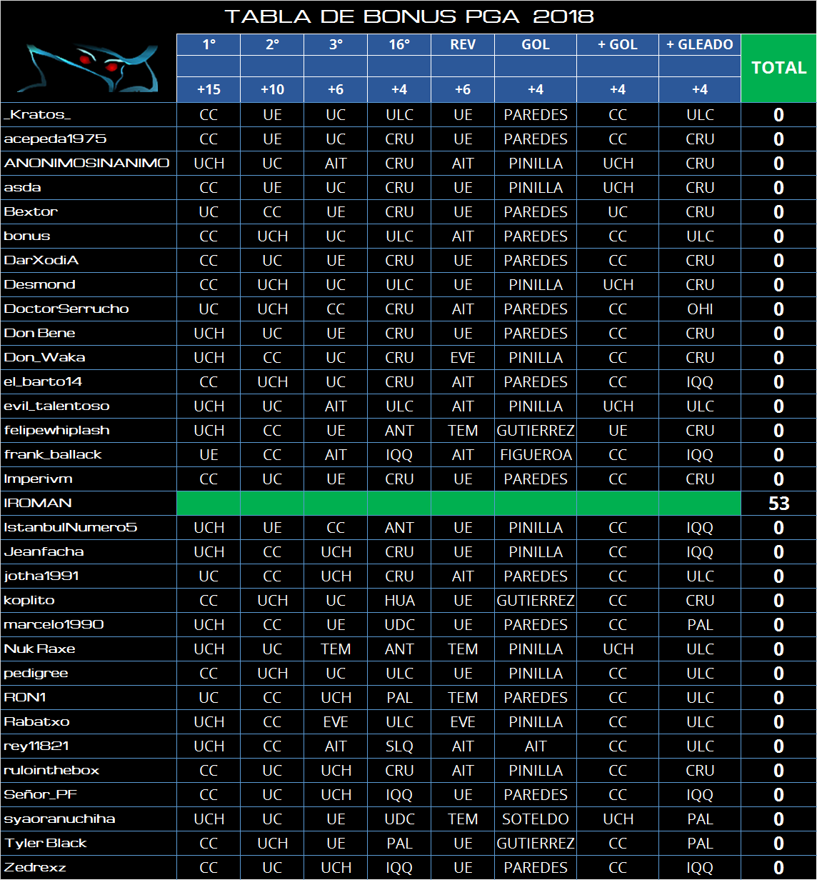Select player name RON1
This screenshot has width=817, height=880.
25,698
